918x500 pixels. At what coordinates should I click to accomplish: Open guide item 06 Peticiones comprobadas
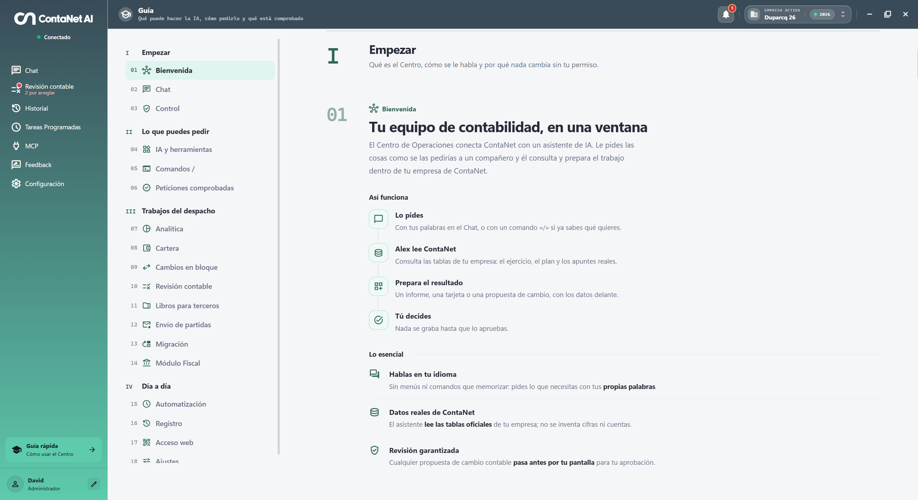[200, 188]
